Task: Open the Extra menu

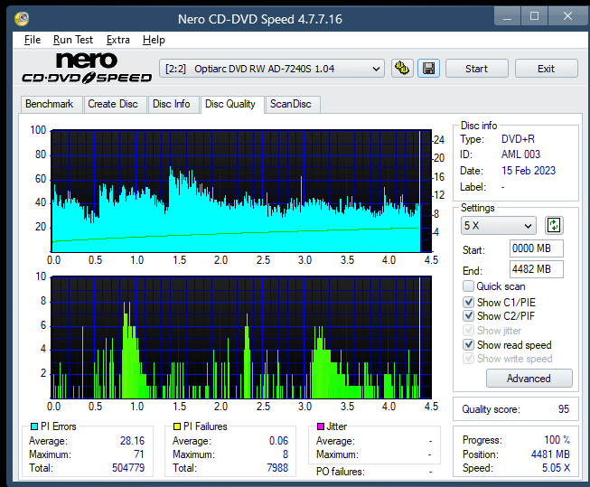Action: 117,40
